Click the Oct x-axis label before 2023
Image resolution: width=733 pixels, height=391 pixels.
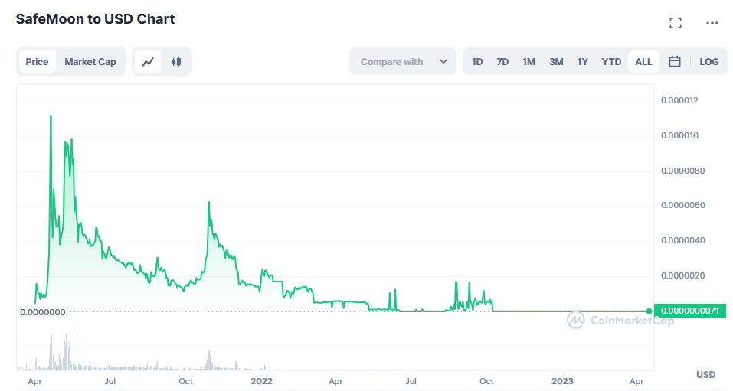pyautogui.click(x=486, y=381)
